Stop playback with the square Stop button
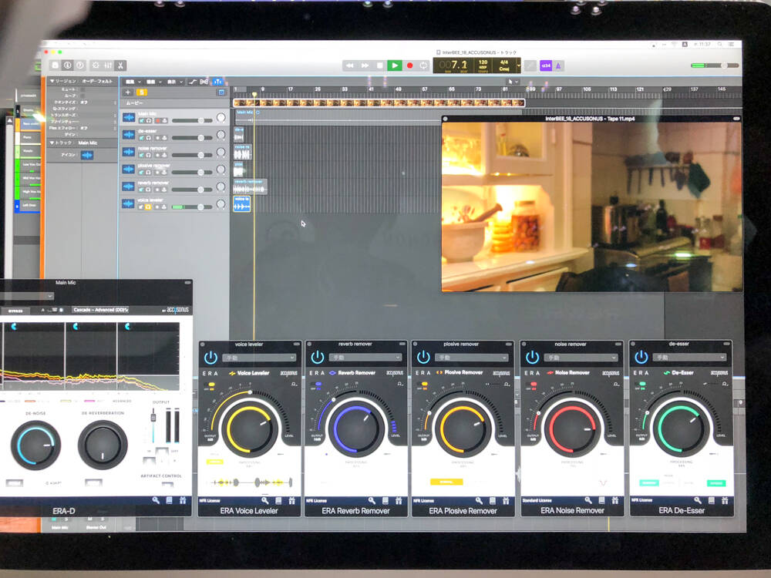The image size is (771, 578). (379, 66)
